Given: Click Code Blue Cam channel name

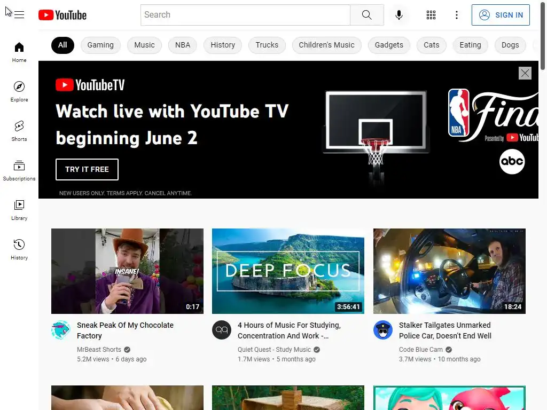Looking at the screenshot, I should pyautogui.click(x=421, y=350).
